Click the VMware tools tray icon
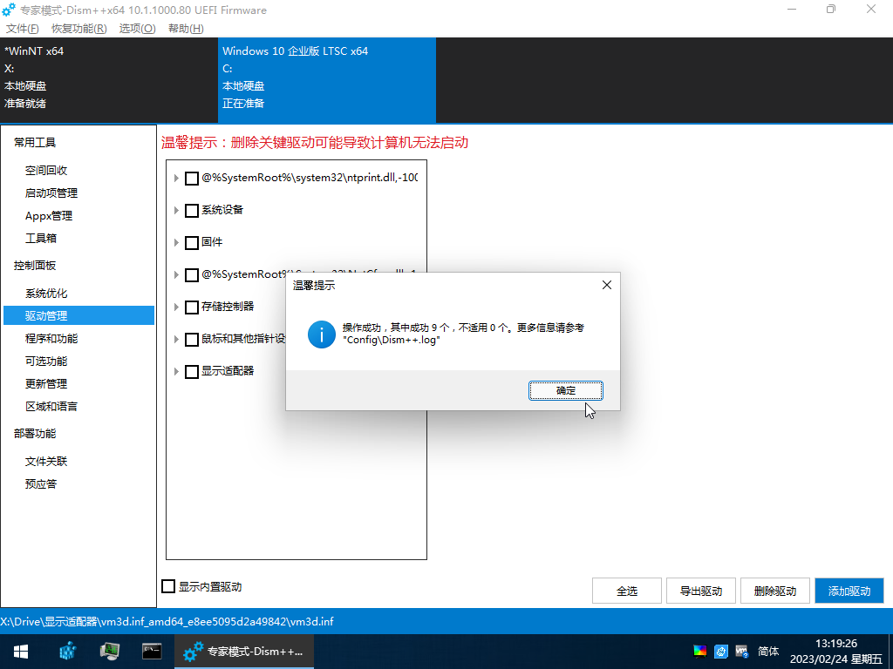 [742, 651]
